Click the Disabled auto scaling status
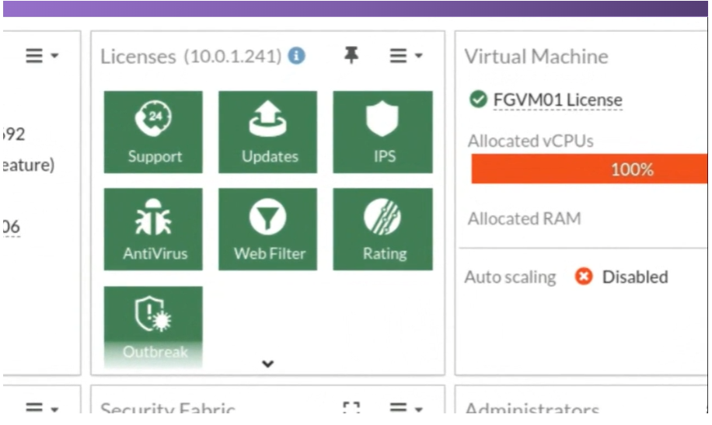 click(x=635, y=277)
